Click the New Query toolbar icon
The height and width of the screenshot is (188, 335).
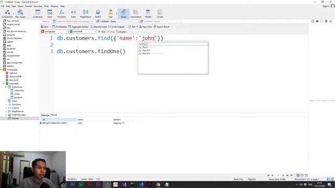pos(20,14)
